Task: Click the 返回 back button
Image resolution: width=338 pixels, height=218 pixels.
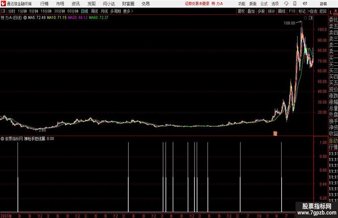Action: click(x=323, y=11)
